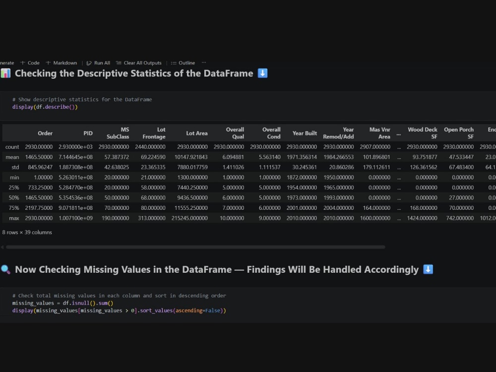
Task: Click the 8 rows × 39 columns summary
Action: pos(27,232)
